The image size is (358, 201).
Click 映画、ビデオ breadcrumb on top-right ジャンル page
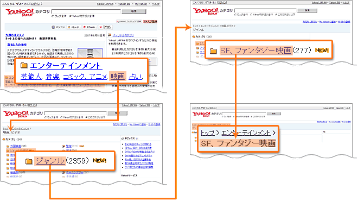click(227, 26)
